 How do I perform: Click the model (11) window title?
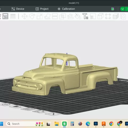tap(74, 3)
